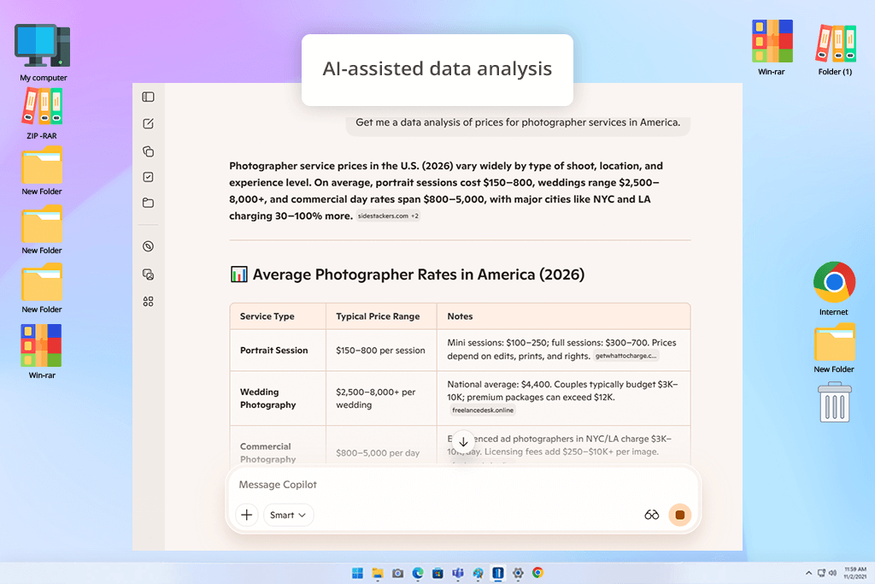
Task: Select the $2,500–8,000+ per wedding cell
Action: pyautogui.click(x=381, y=398)
